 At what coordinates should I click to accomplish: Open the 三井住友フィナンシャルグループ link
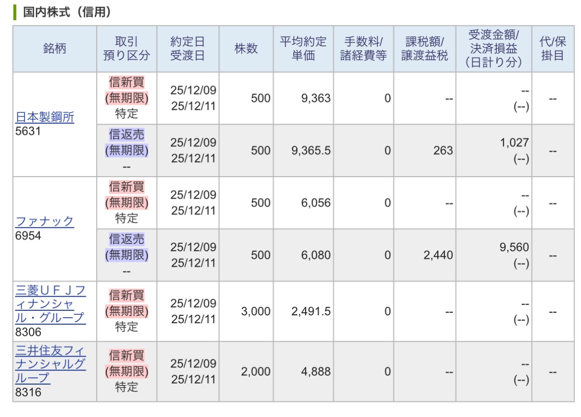50,364
